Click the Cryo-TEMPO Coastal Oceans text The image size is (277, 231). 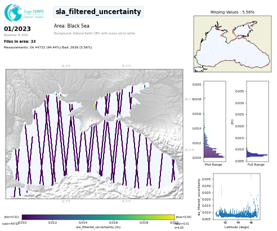tap(34, 14)
